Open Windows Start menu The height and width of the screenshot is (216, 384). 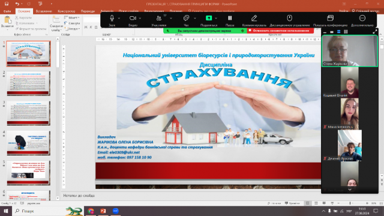point(6,211)
